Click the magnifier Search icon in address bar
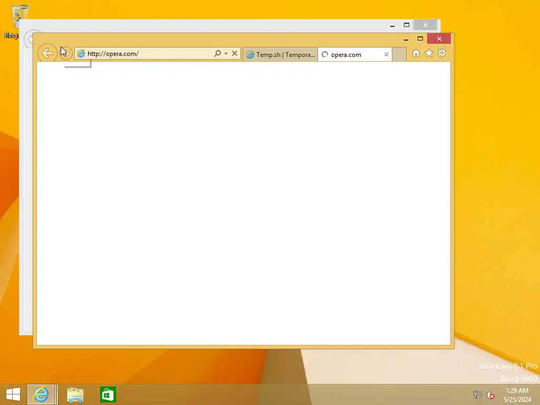The width and height of the screenshot is (540, 405). coord(217,53)
